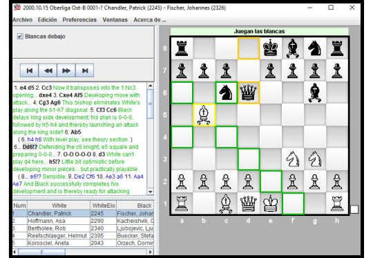Click the move Cg3 in notation
Screen dimensions: 373x258
click(43, 103)
